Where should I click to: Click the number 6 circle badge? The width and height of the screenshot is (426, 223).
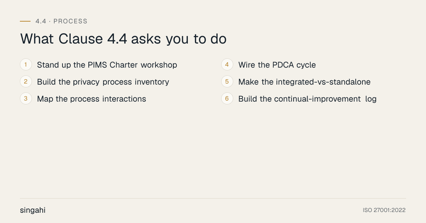(x=227, y=99)
